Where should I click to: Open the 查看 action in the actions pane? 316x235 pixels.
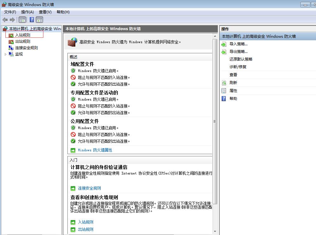[x=233, y=75]
